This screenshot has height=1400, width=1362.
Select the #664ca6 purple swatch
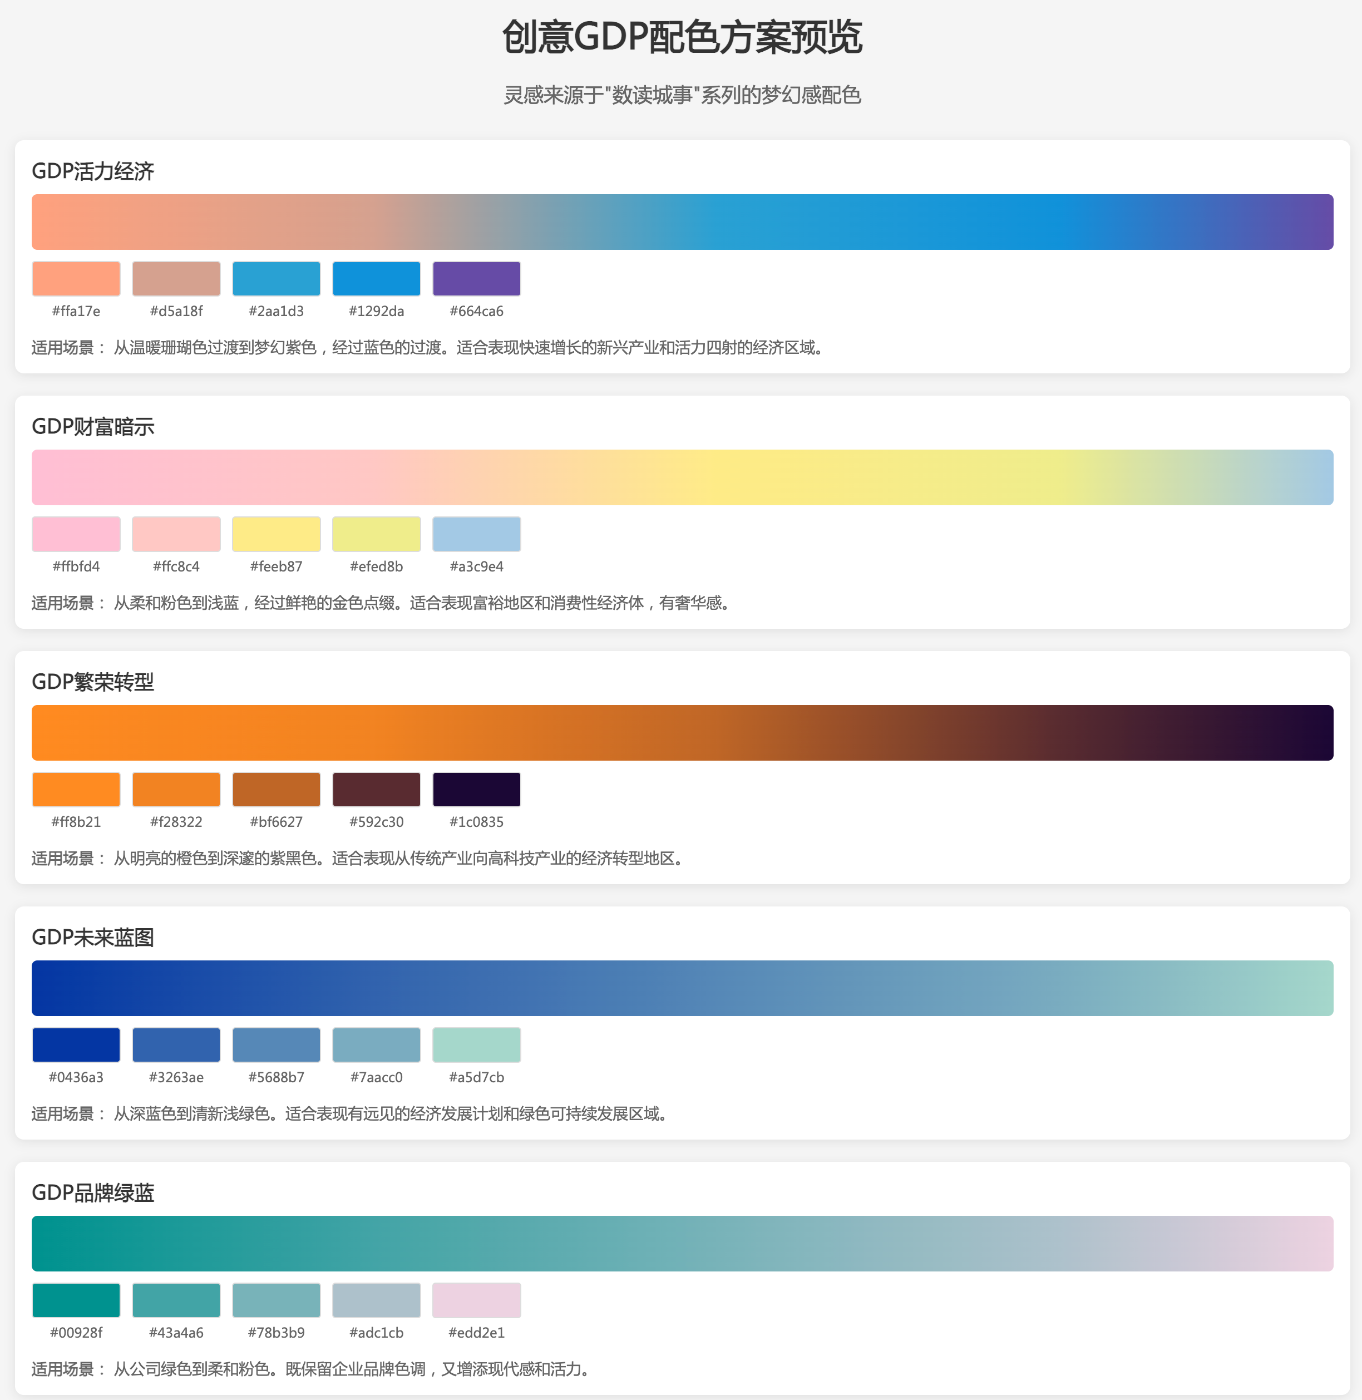tap(476, 278)
